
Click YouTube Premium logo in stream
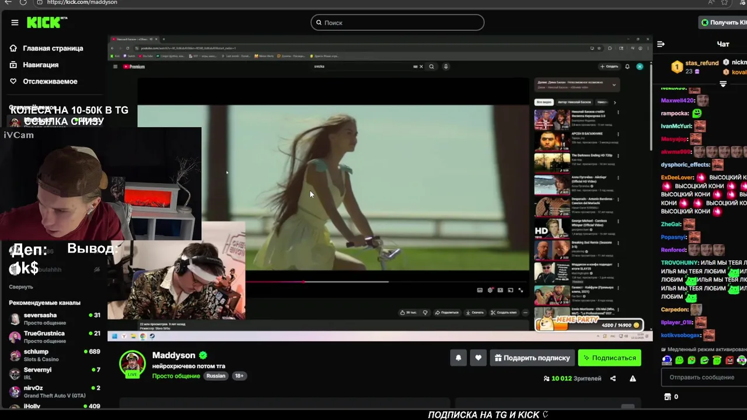coord(134,66)
